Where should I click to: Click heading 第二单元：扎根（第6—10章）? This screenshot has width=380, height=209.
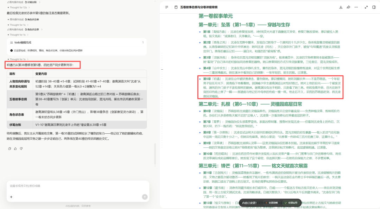[x=251, y=104]
